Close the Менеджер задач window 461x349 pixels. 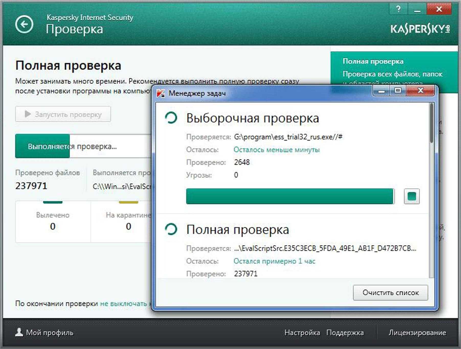coord(420,90)
